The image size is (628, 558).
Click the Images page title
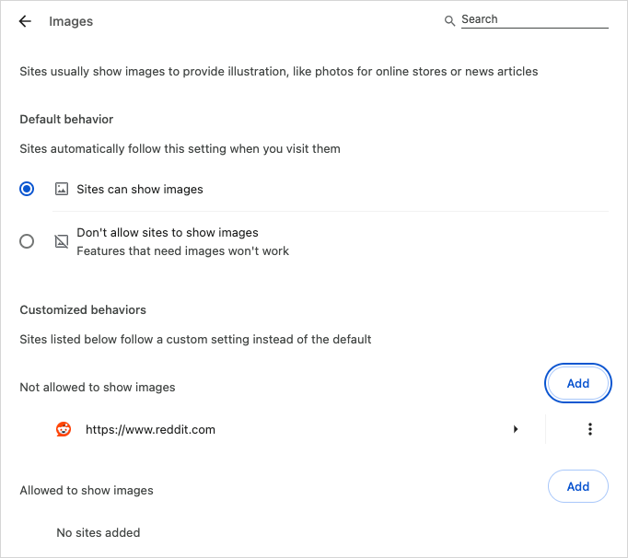pyautogui.click(x=71, y=21)
